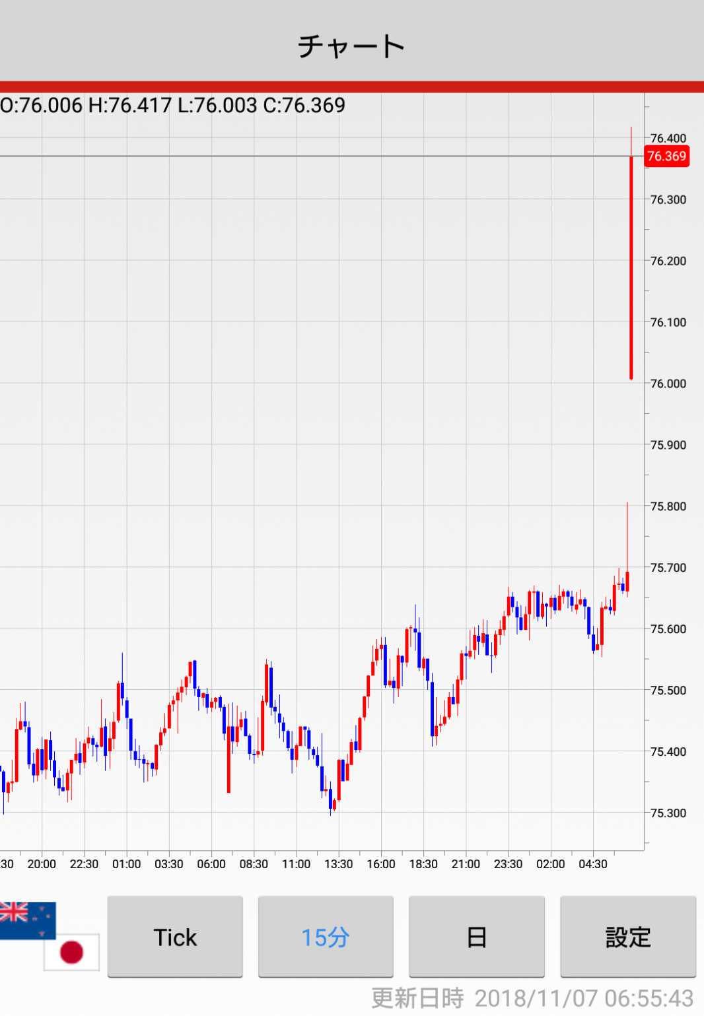
Task: Tap the O/H/L/C price readout text
Action: (173, 106)
